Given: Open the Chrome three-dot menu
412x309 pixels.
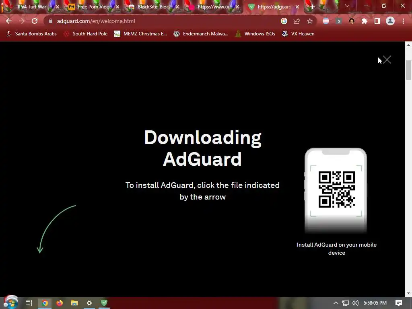Looking at the screenshot, I should [x=403, y=21].
